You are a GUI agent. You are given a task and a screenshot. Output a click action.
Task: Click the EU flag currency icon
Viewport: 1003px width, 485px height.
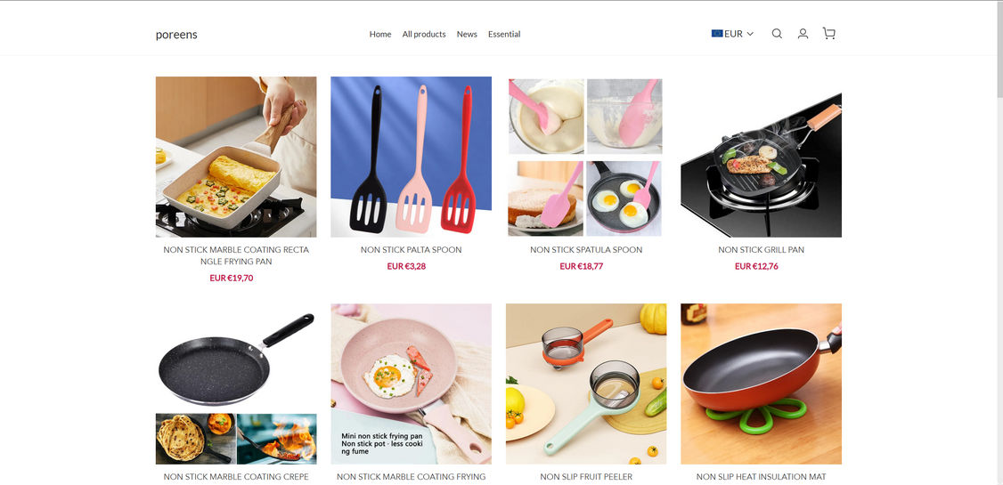pyautogui.click(x=717, y=34)
